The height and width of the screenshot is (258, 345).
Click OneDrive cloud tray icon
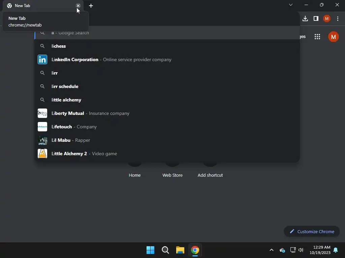click(282, 250)
